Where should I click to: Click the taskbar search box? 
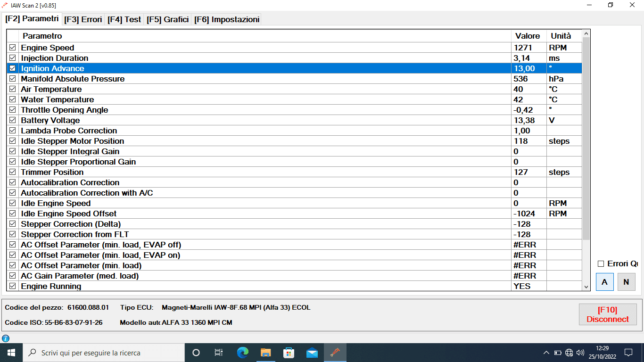103,353
